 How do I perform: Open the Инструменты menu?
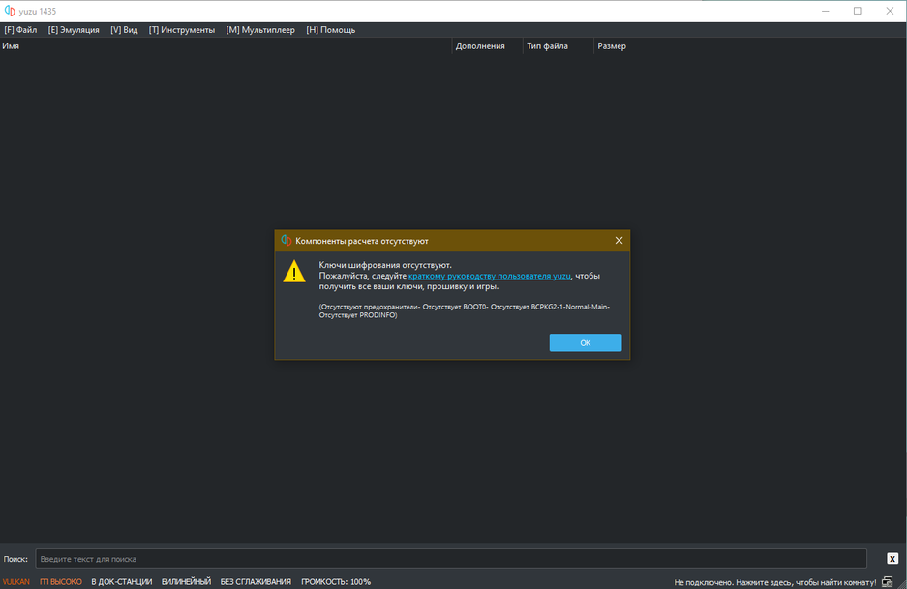tap(182, 30)
